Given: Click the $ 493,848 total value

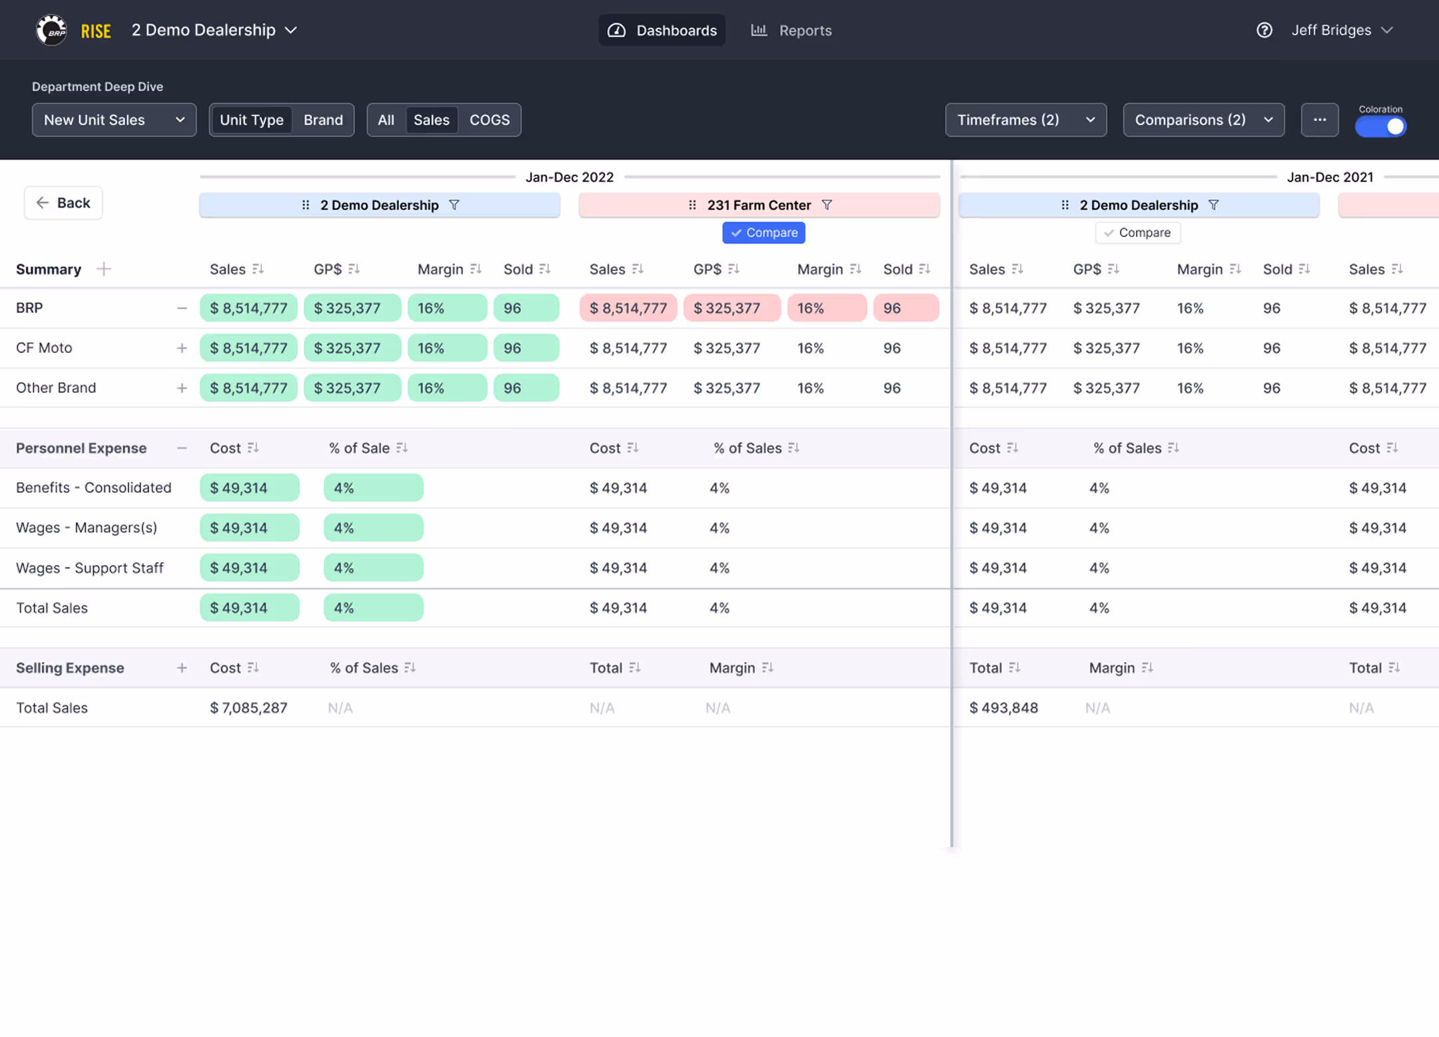Looking at the screenshot, I should tap(1003, 708).
